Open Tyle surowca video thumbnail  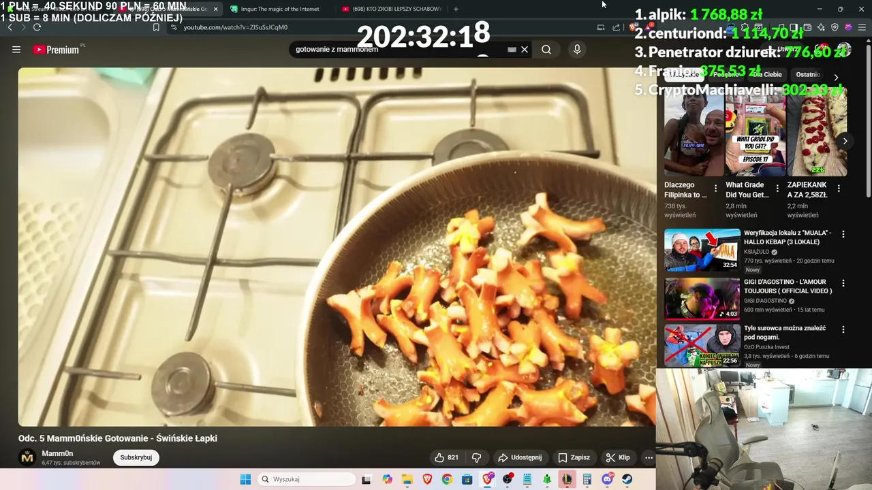coord(702,345)
